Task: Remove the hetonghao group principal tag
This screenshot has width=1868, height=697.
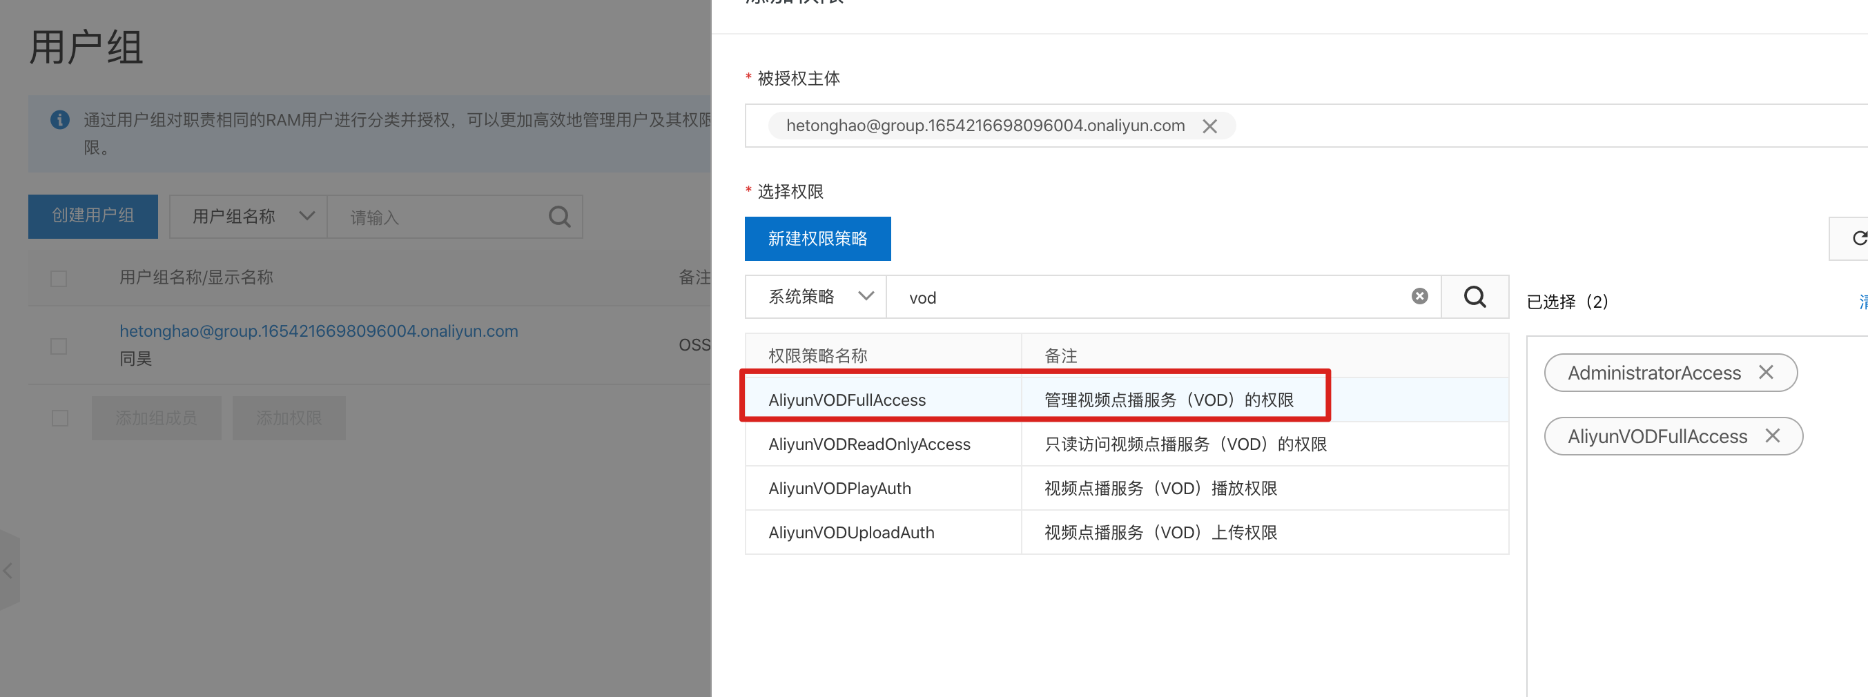Action: point(1209,126)
